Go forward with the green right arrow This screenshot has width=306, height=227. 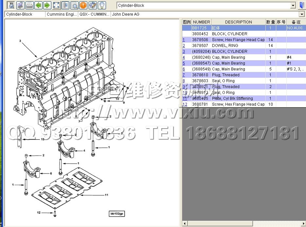(x=47, y=5)
